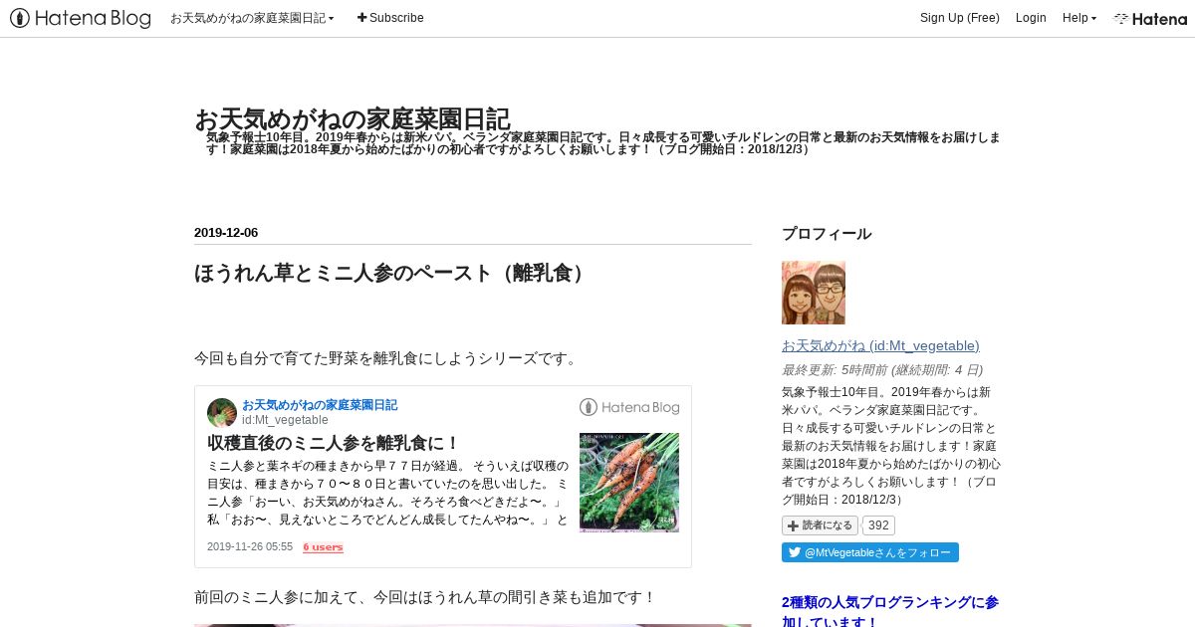Click the 6 users bookmark count
This screenshot has height=627, width=1195.
[x=324, y=547]
